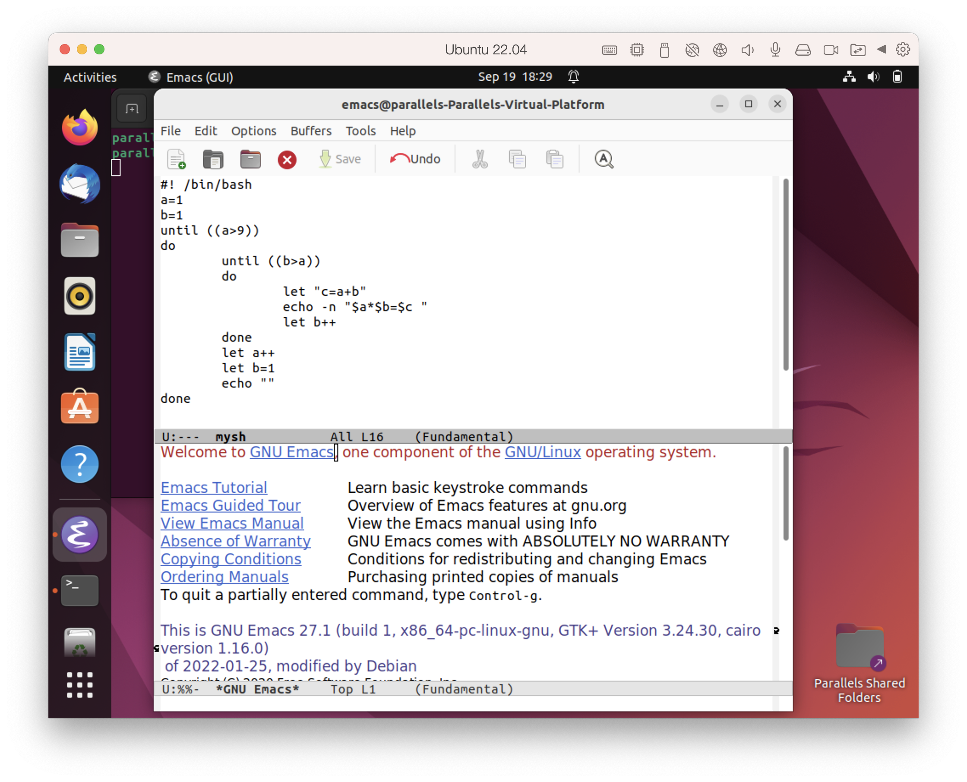Screen dimensions: 967x782
Task: Click the "#! /bin/bash" shebang line
Action: 206,185
